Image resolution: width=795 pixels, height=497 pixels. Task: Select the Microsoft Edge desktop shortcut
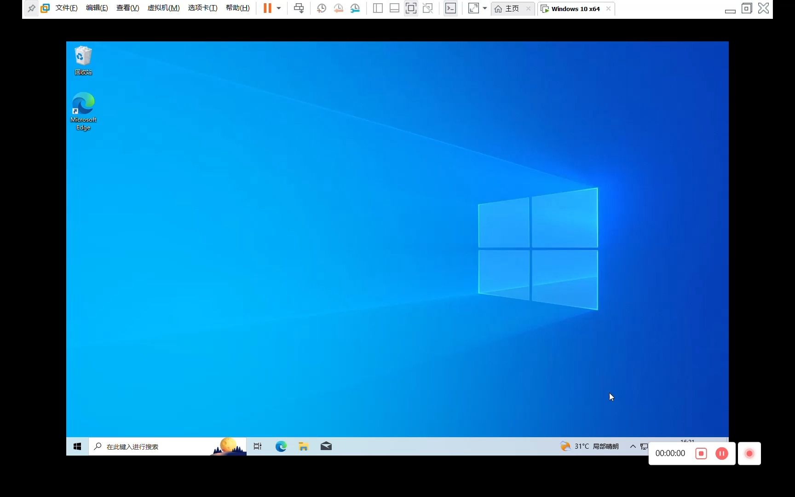click(83, 111)
